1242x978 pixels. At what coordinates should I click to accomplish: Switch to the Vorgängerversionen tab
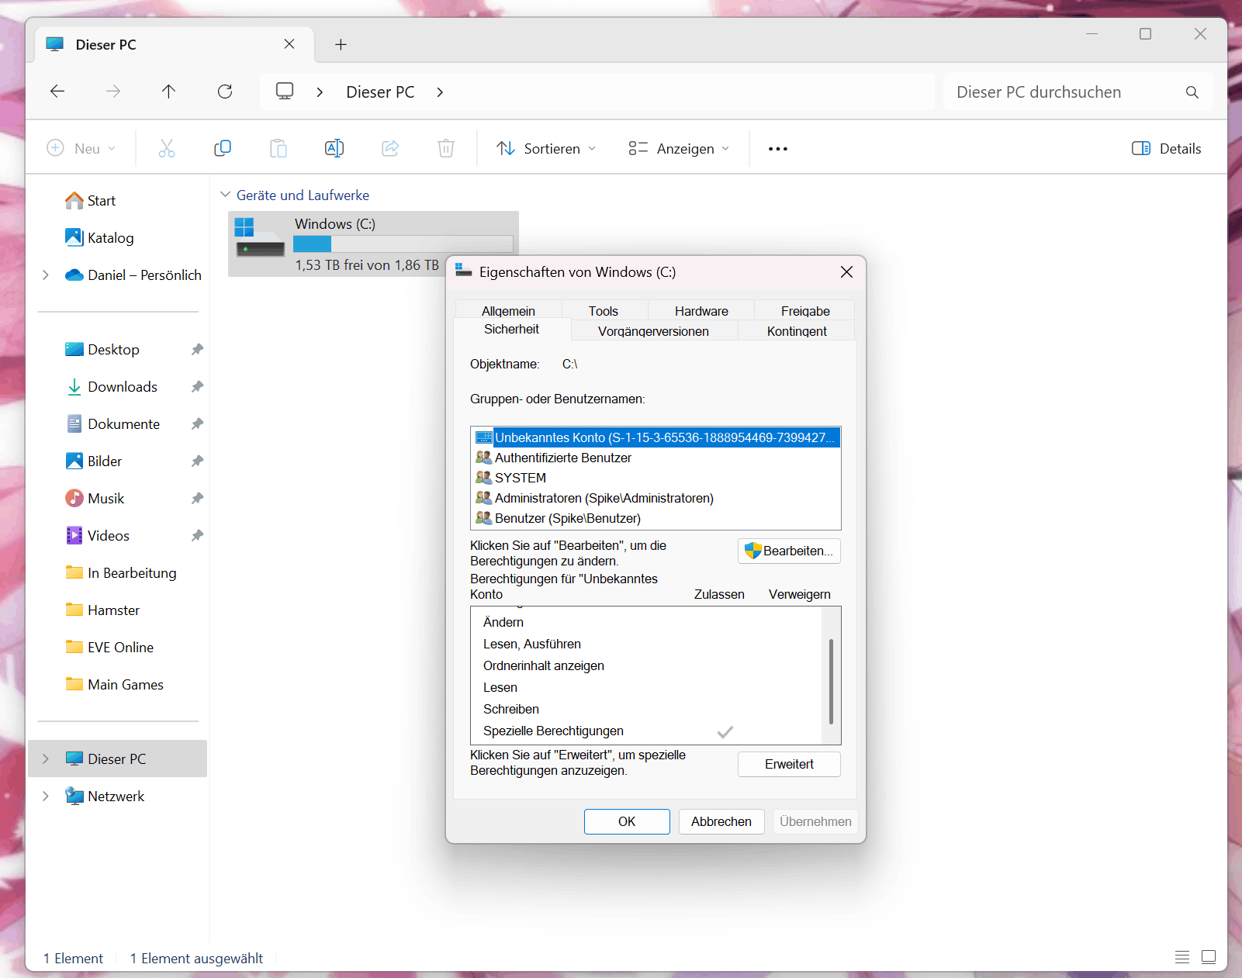tap(653, 331)
